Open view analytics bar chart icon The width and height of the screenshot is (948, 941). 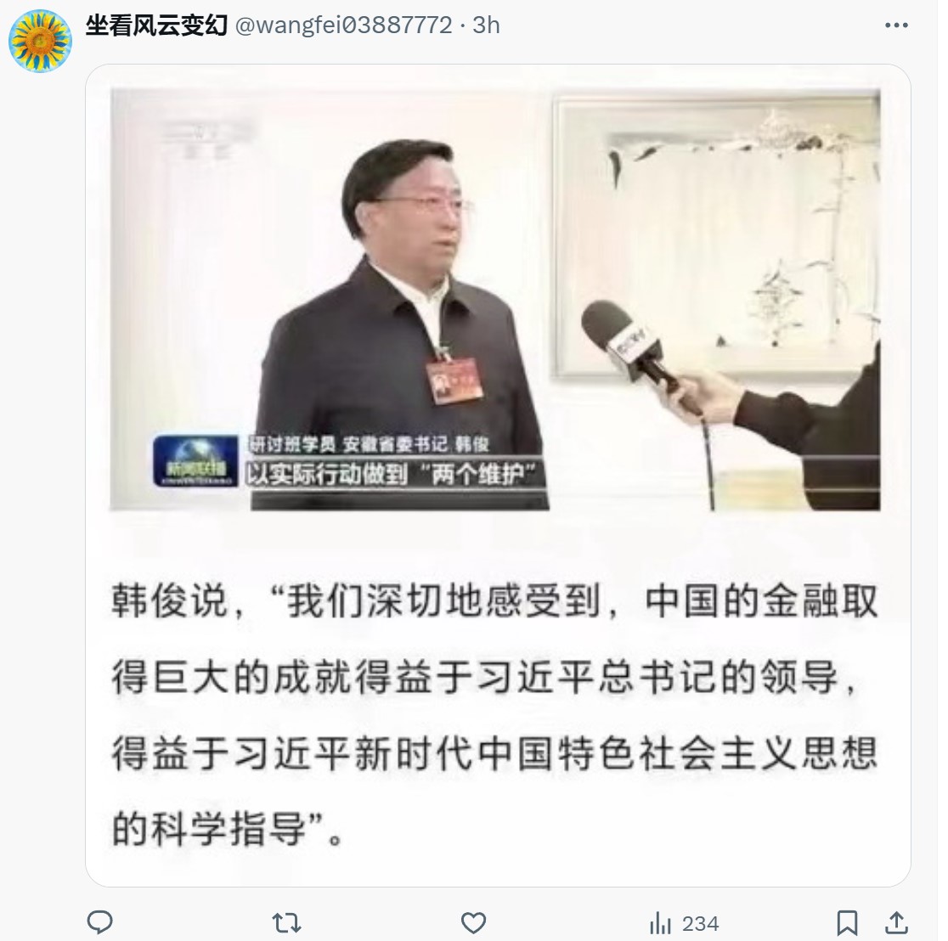(660, 923)
